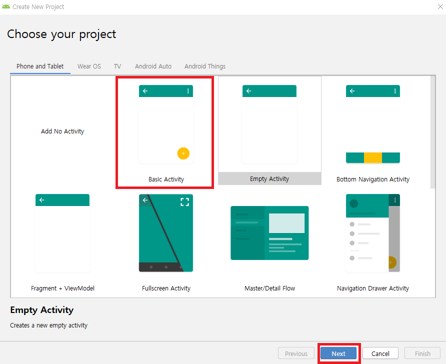The image size is (446, 364).
Task: Select the Basic Activity template thumbnail
Action: (166, 124)
